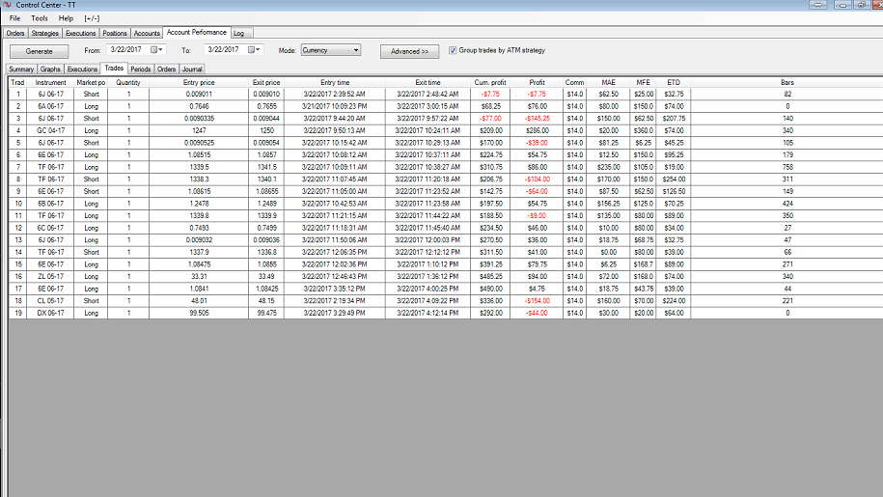Open the Periods sub-tab

[140, 69]
